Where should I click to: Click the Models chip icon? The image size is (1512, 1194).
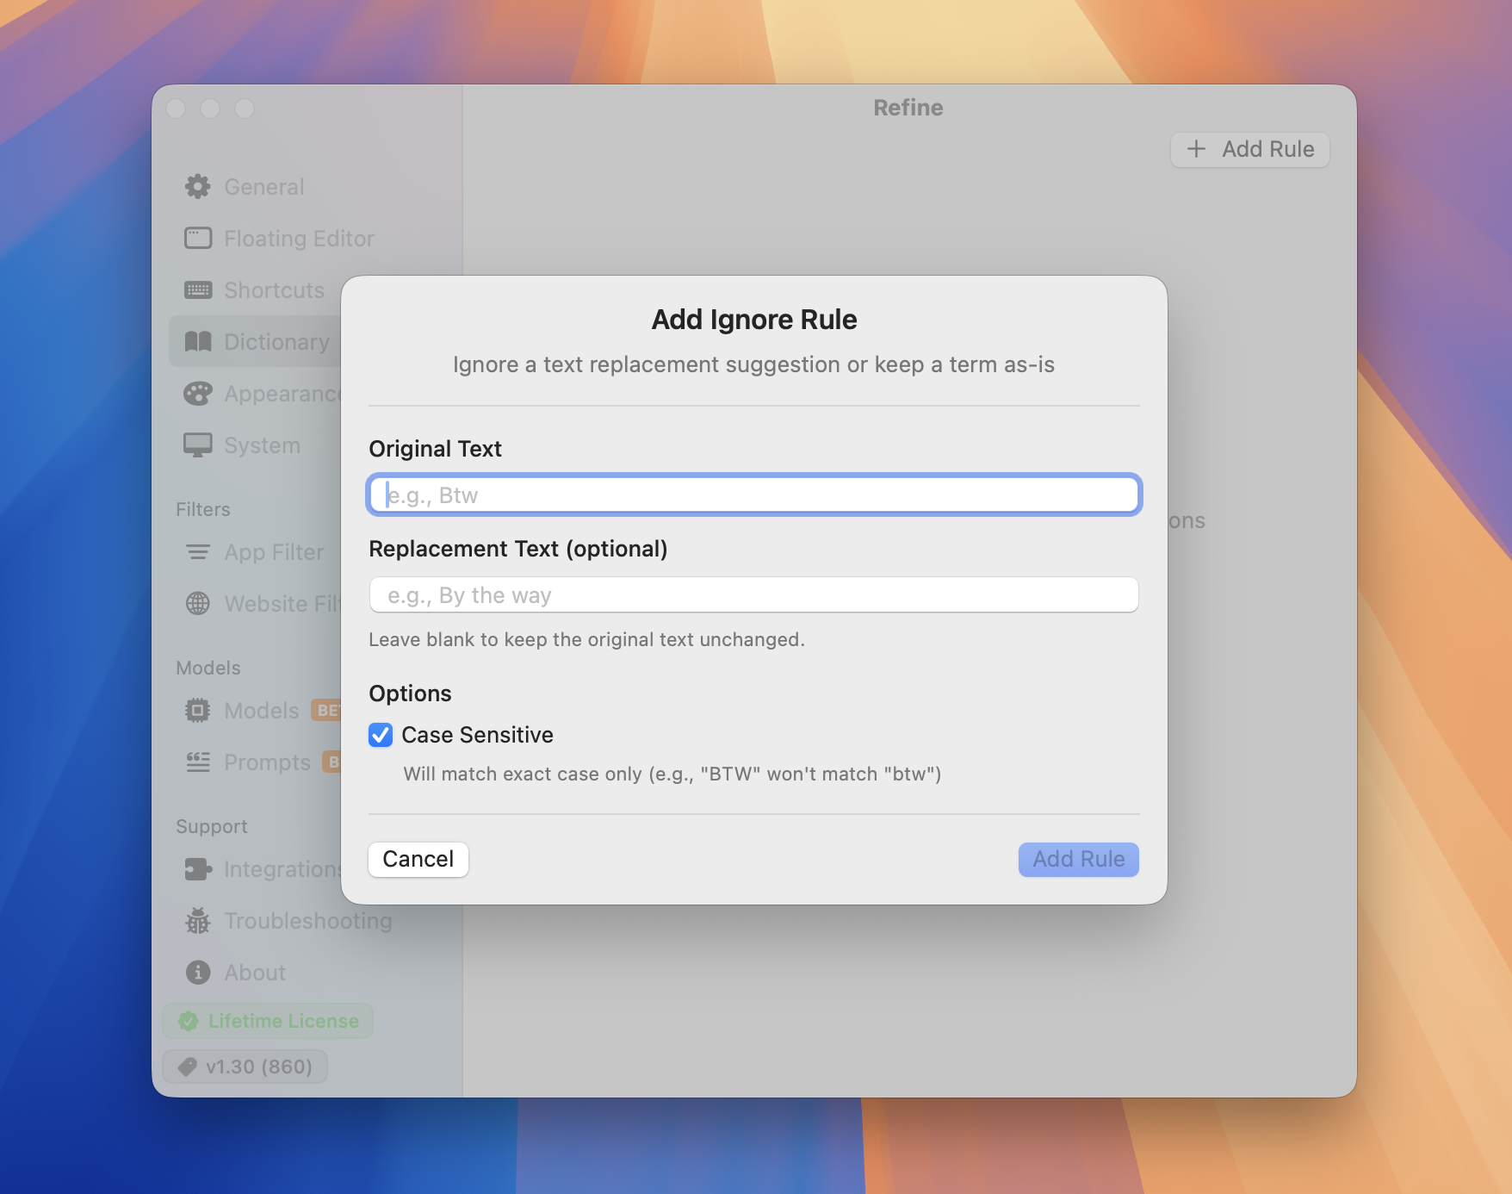click(x=198, y=711)
